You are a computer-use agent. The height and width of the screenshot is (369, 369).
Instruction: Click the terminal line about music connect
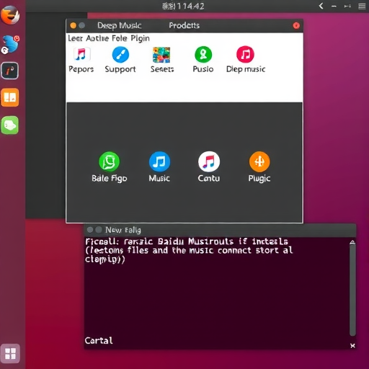pos(189,251)
